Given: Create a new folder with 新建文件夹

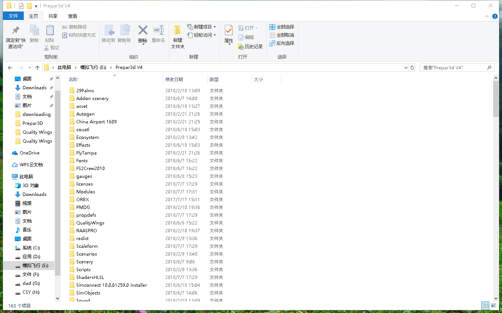Looking at the screenshot, I should tap(178, 37).
